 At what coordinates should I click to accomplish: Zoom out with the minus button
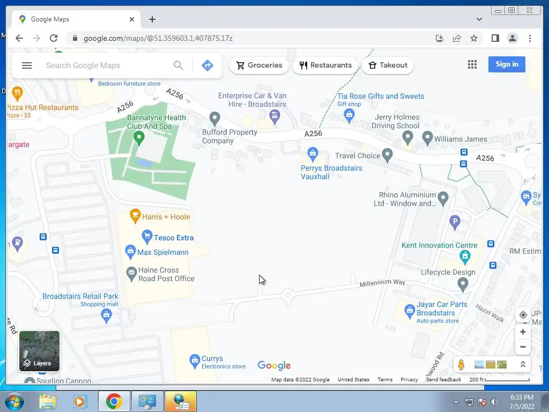pos(523,347)
